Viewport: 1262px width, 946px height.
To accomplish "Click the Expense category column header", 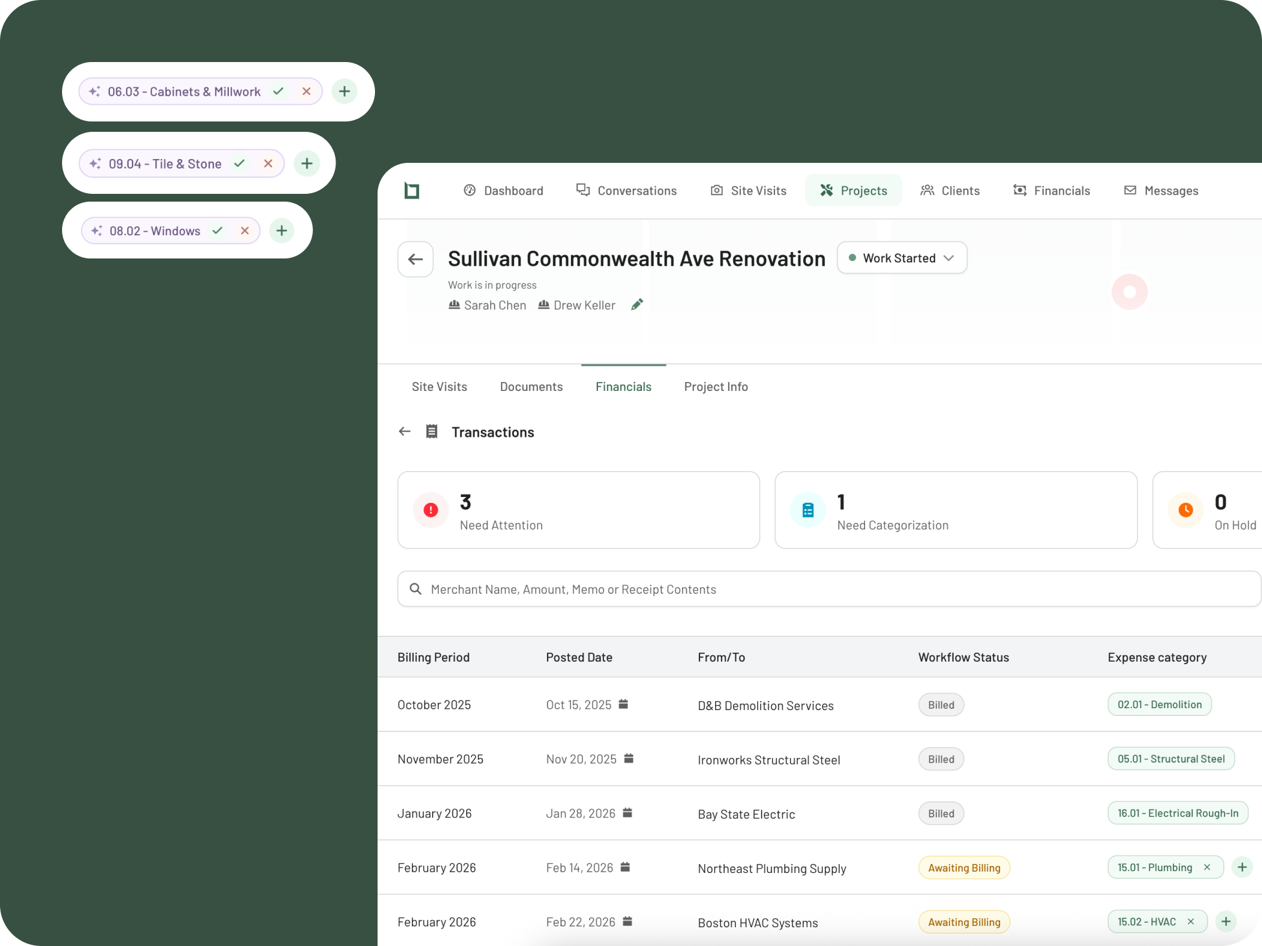I will pos(1157,657).
